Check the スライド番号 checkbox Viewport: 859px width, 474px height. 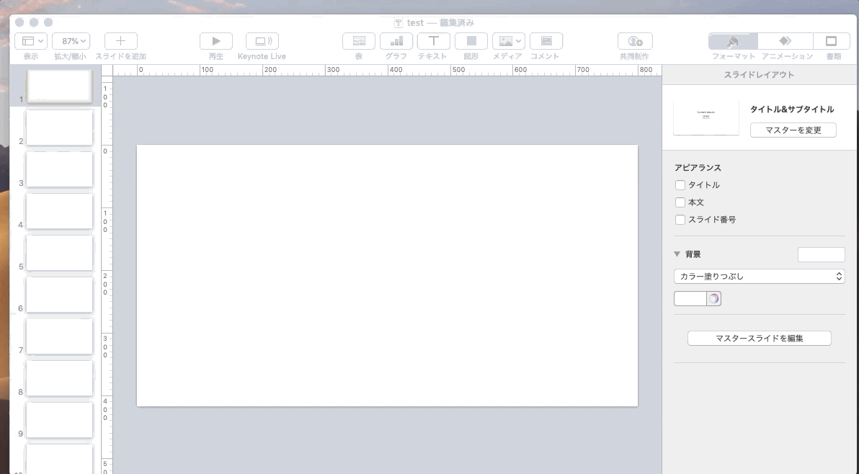(x=680, y=220)
